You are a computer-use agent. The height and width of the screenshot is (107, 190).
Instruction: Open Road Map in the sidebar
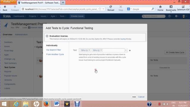(x=9, y=51)
